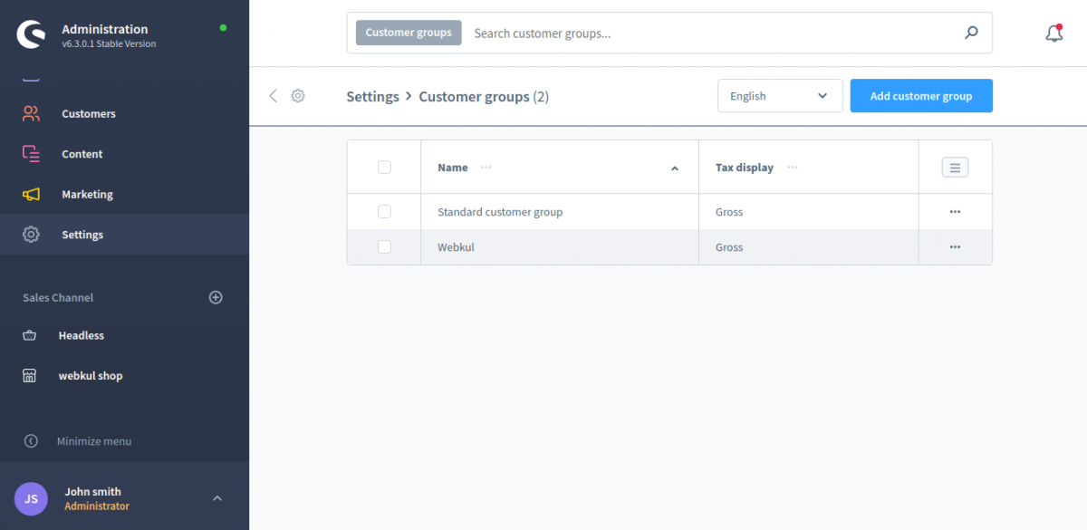Collapse the John smith profile menu chevron
The width and height of the screenshot is (1087, 530).
click(x=217, y=497)
